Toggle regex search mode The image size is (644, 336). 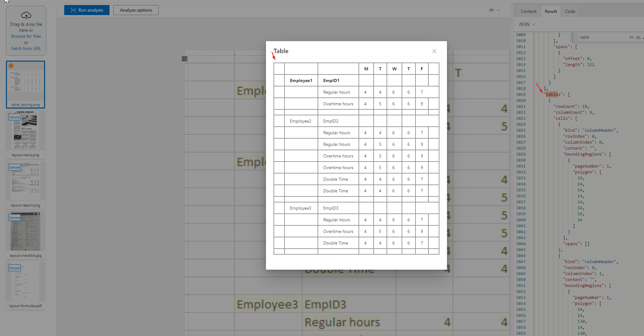[643, 37]
